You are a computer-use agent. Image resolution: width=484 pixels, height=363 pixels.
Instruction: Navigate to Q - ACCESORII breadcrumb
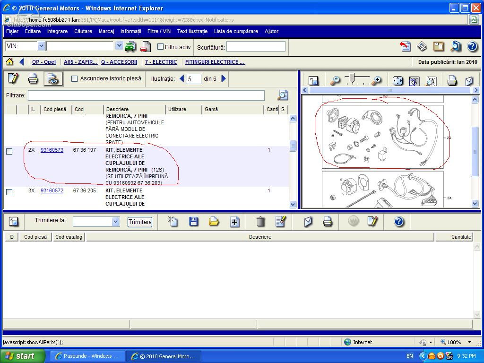click(x=119, y=62)
